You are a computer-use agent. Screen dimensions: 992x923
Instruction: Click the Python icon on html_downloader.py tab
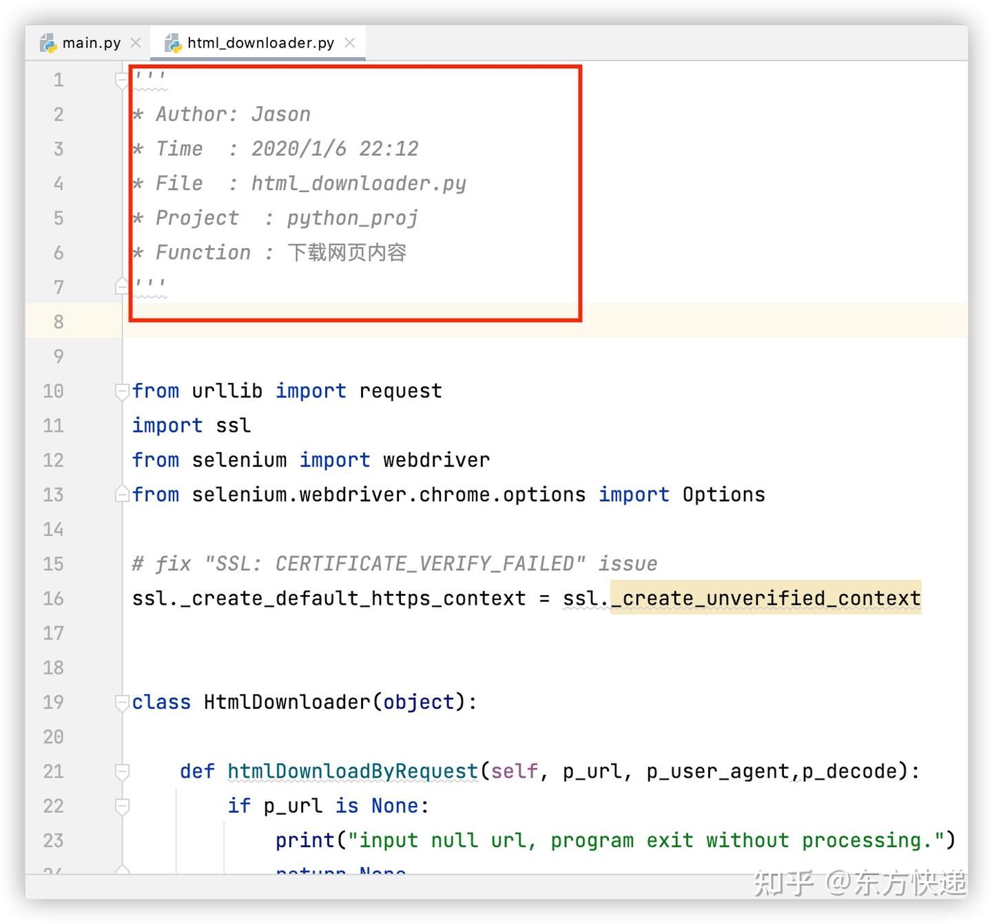pos(173,43)
